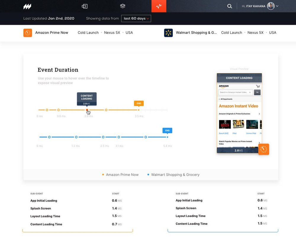The image size is (296, 247).
Task: Open search with the magnifier icon
Action: click(230, 6)
